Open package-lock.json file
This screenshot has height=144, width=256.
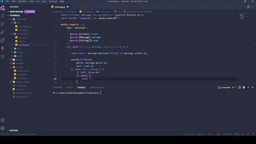pyautogui.click(x=24, y=93)
